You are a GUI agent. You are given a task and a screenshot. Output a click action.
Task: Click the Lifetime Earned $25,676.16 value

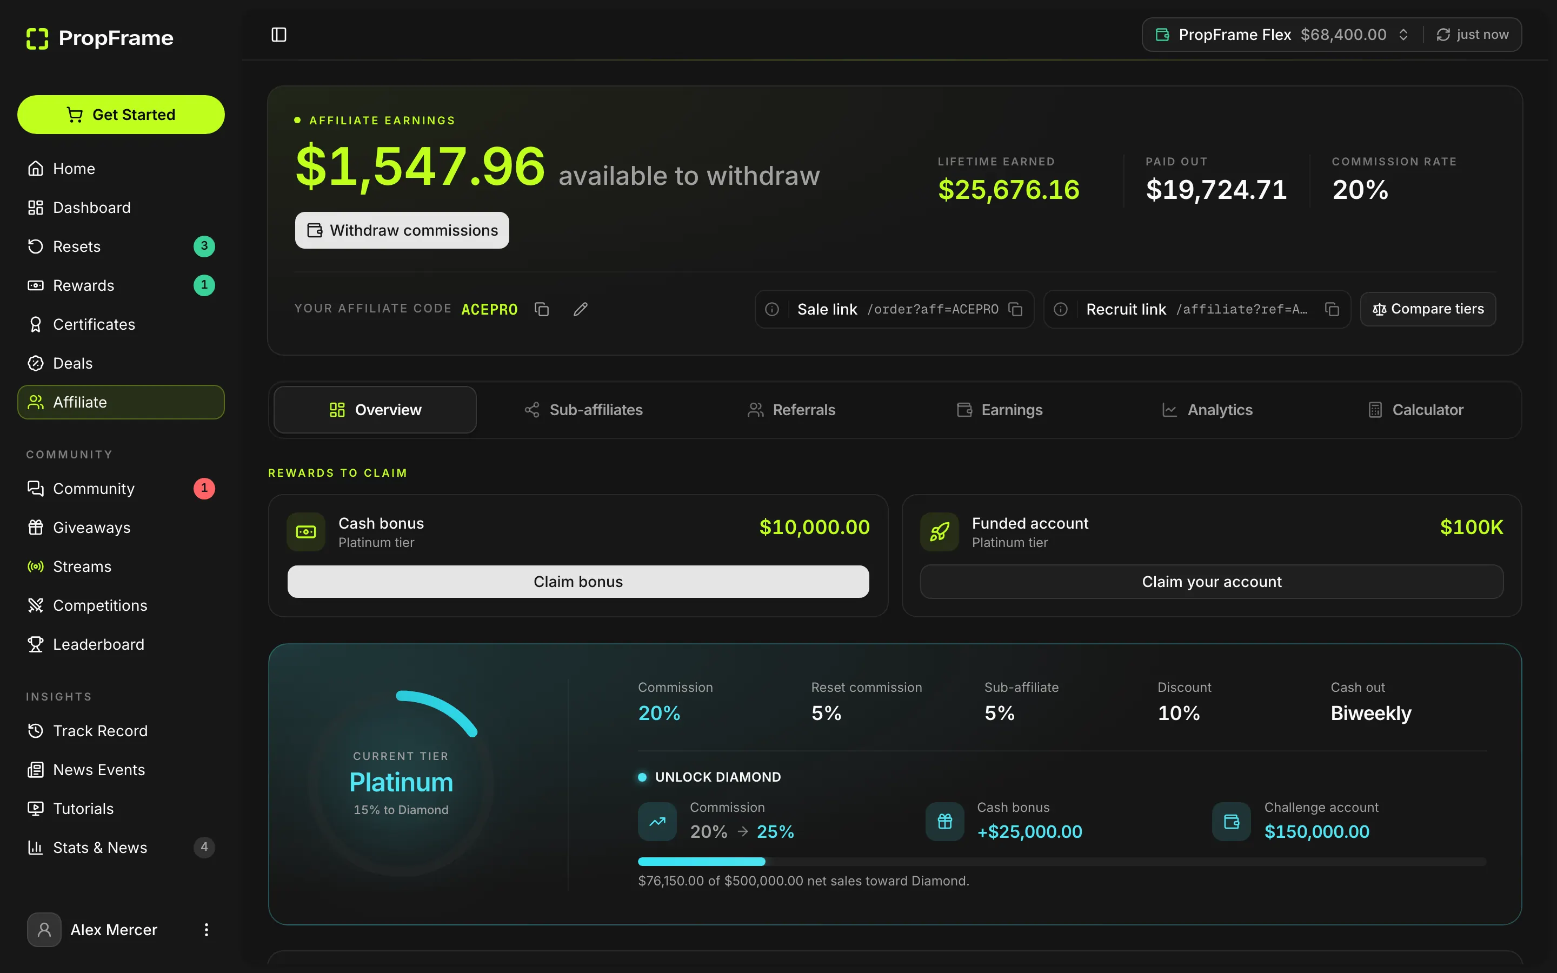(1008, 190)
